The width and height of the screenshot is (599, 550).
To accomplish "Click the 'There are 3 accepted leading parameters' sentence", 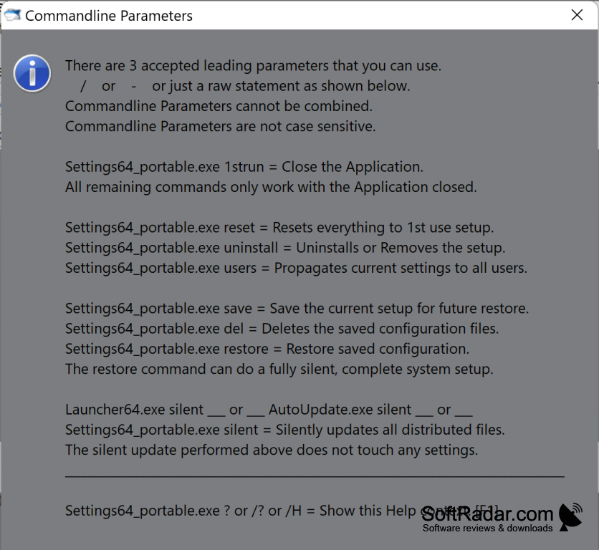I will 253,66.
